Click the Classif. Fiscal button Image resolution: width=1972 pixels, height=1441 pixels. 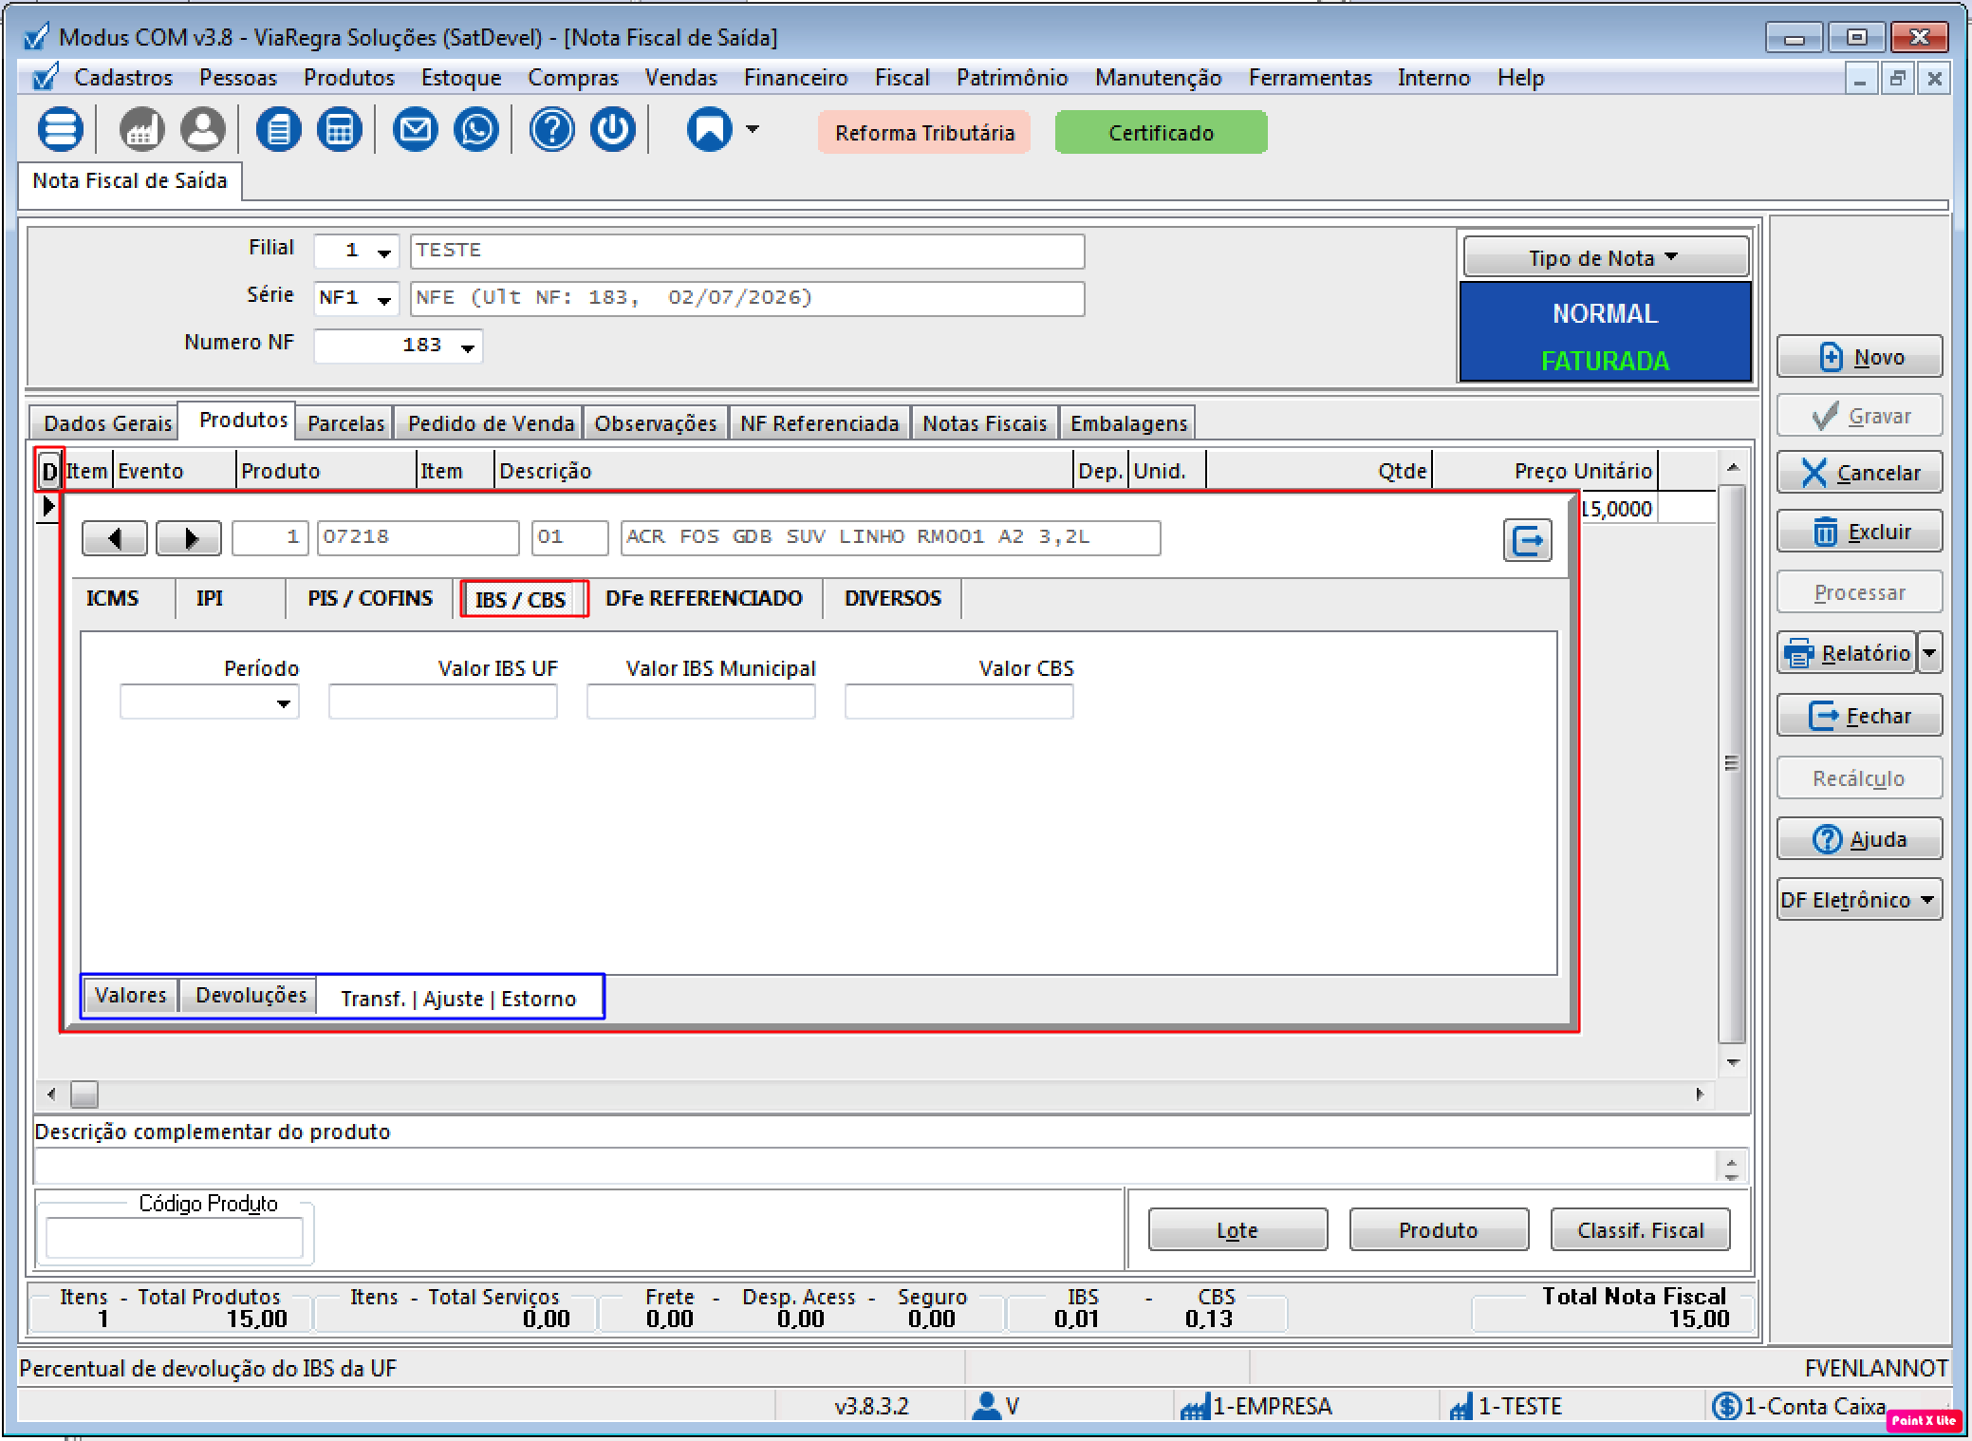[x=1640, y=1230]
